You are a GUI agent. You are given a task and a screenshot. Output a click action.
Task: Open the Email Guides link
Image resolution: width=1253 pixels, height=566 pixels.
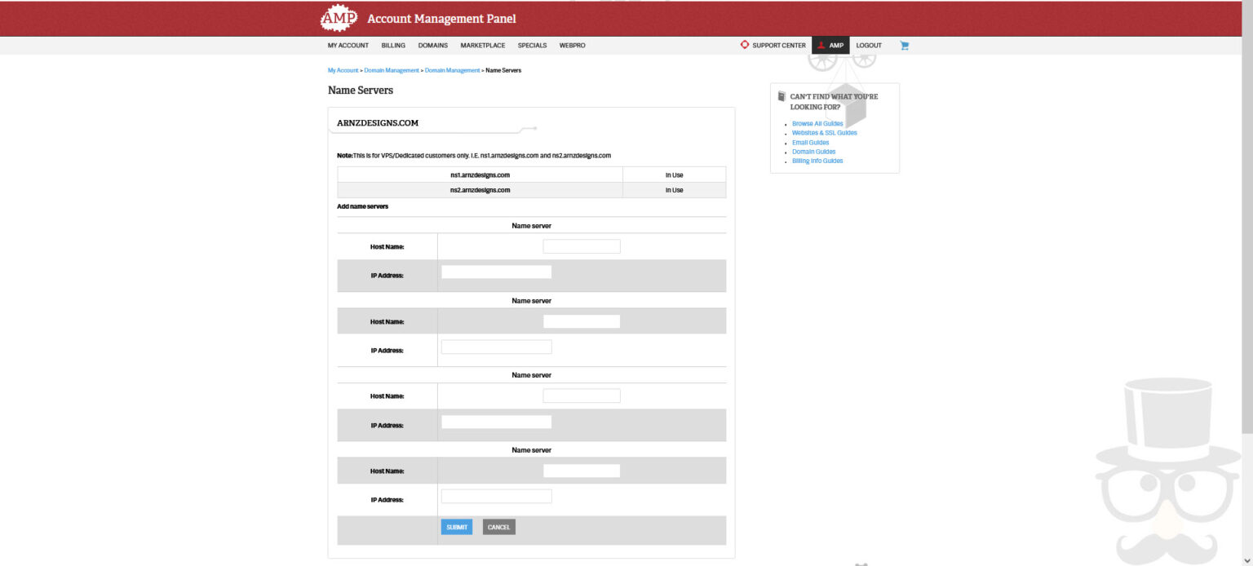click(810, 142)
